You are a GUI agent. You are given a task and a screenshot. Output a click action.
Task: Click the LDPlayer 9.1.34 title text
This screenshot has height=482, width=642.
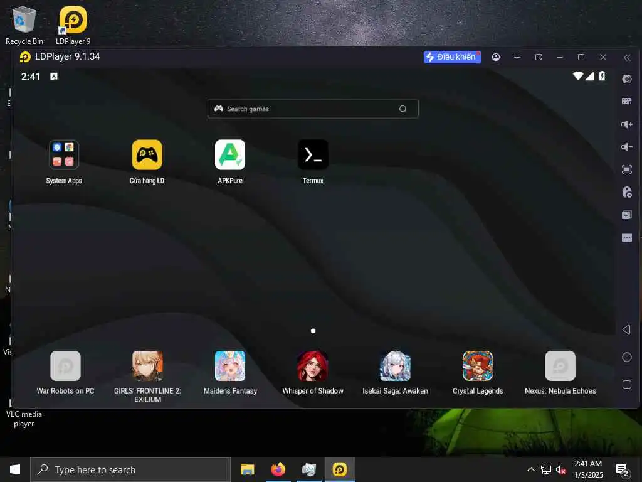[68, 56]
